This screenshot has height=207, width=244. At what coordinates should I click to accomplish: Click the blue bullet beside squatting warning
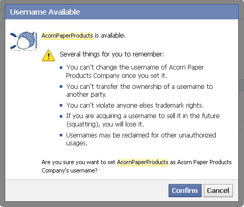point(61,116)
